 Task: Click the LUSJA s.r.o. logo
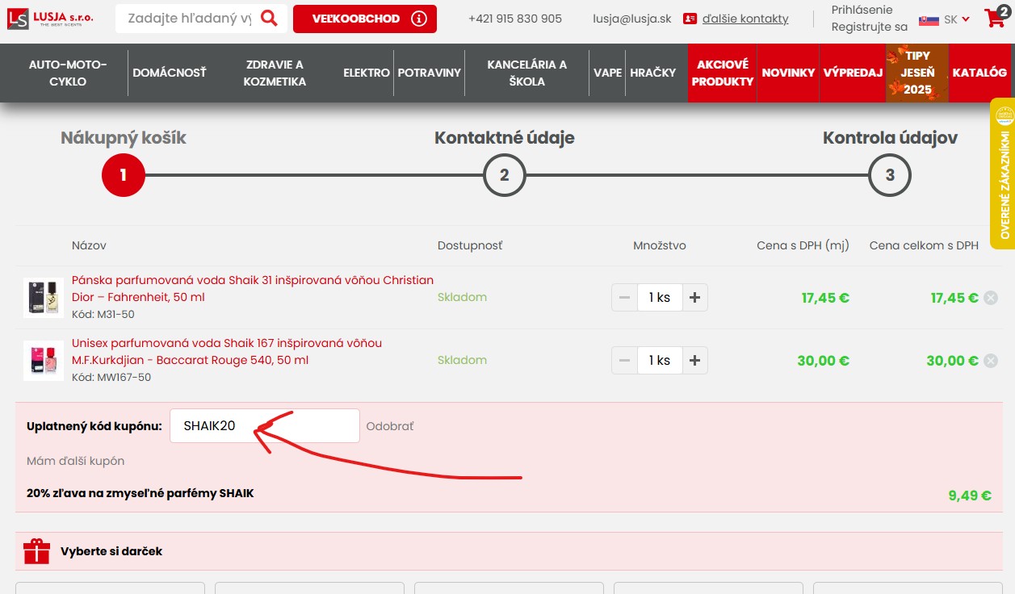(x=51, y=18)
